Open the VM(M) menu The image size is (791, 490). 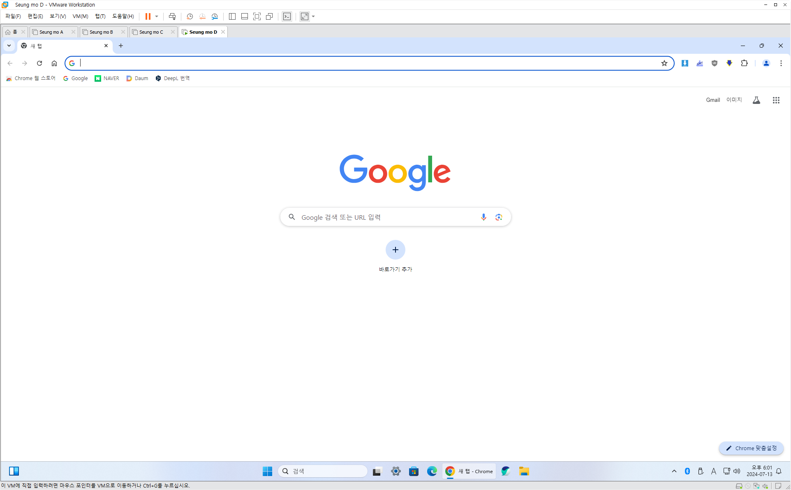click(80, 16)
